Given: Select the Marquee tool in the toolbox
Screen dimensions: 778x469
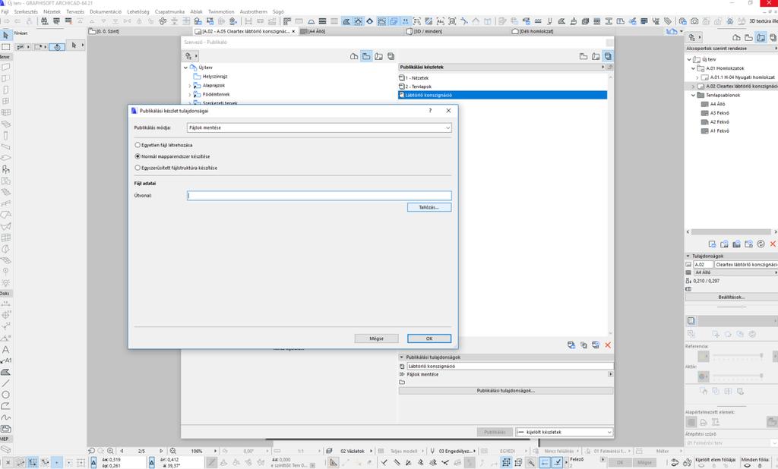Looking at the screenshot, I should tap(6, 46).
